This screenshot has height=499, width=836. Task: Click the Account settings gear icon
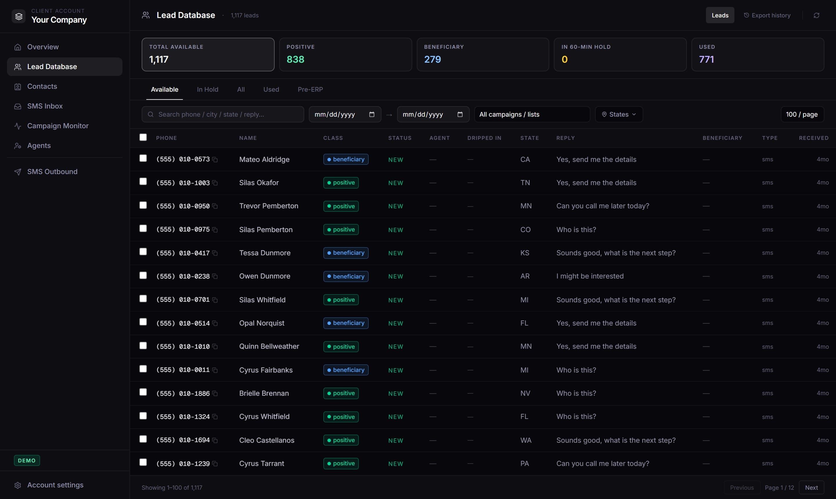(18, 485)
